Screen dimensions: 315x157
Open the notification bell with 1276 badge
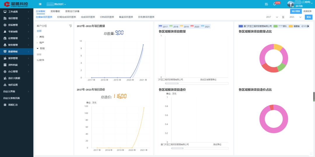pos(274,4)
